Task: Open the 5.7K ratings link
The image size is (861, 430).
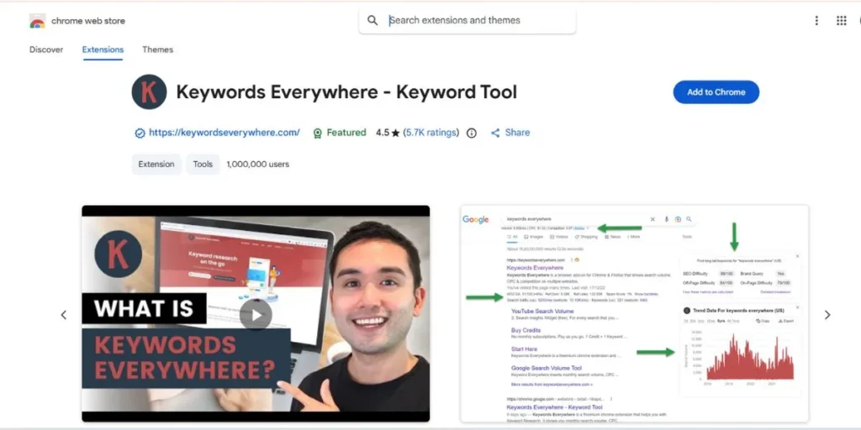Action: (431, 133)
